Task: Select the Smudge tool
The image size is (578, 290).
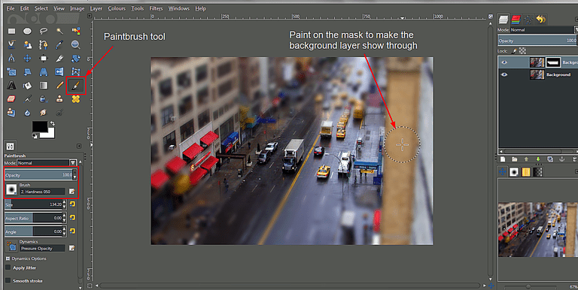Action: (44, 112)
